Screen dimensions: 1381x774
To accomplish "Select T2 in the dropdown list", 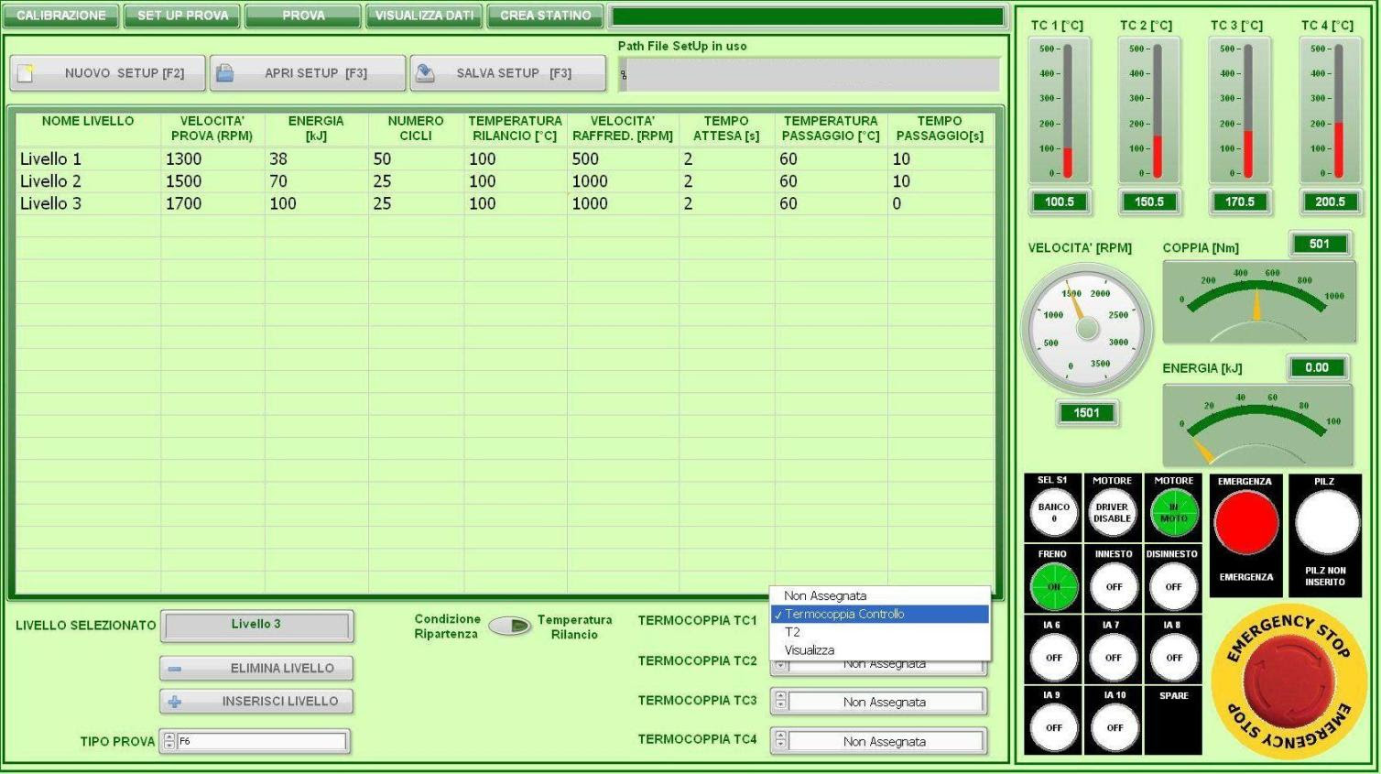I will (x=880, y=632).
